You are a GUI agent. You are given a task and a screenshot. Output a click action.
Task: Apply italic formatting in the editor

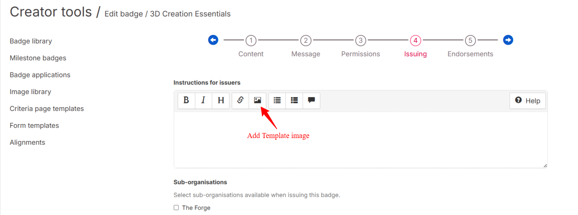(x=203, y=100)
